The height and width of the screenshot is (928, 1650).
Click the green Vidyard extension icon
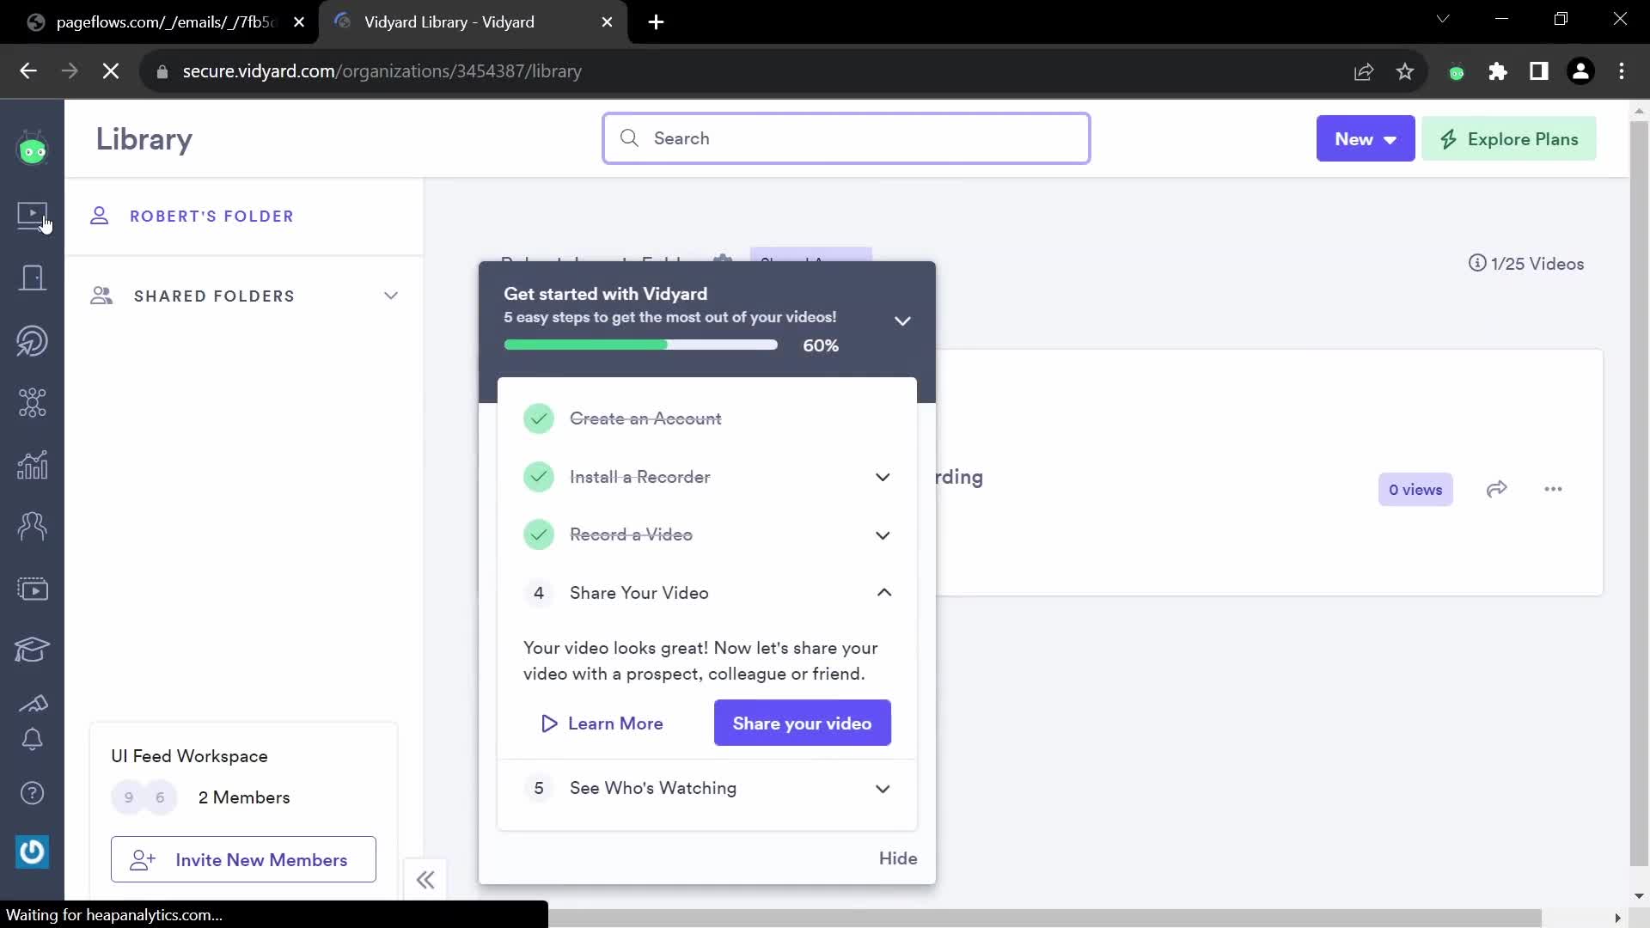[x=1457, y=72]
